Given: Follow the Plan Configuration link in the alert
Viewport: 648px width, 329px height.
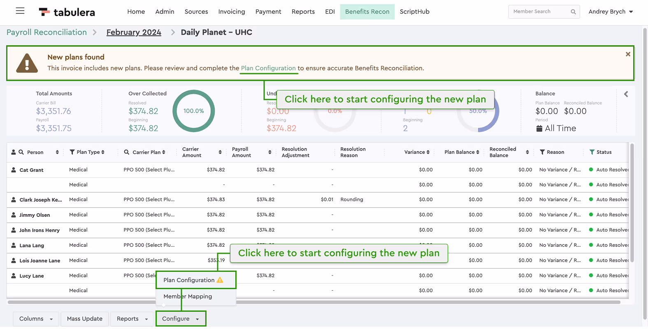Looking at the screenshot, I should pyautogui.click(x=268, y=68).
